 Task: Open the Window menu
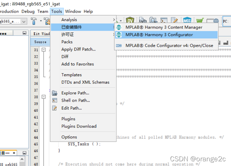tap(73, 12)
